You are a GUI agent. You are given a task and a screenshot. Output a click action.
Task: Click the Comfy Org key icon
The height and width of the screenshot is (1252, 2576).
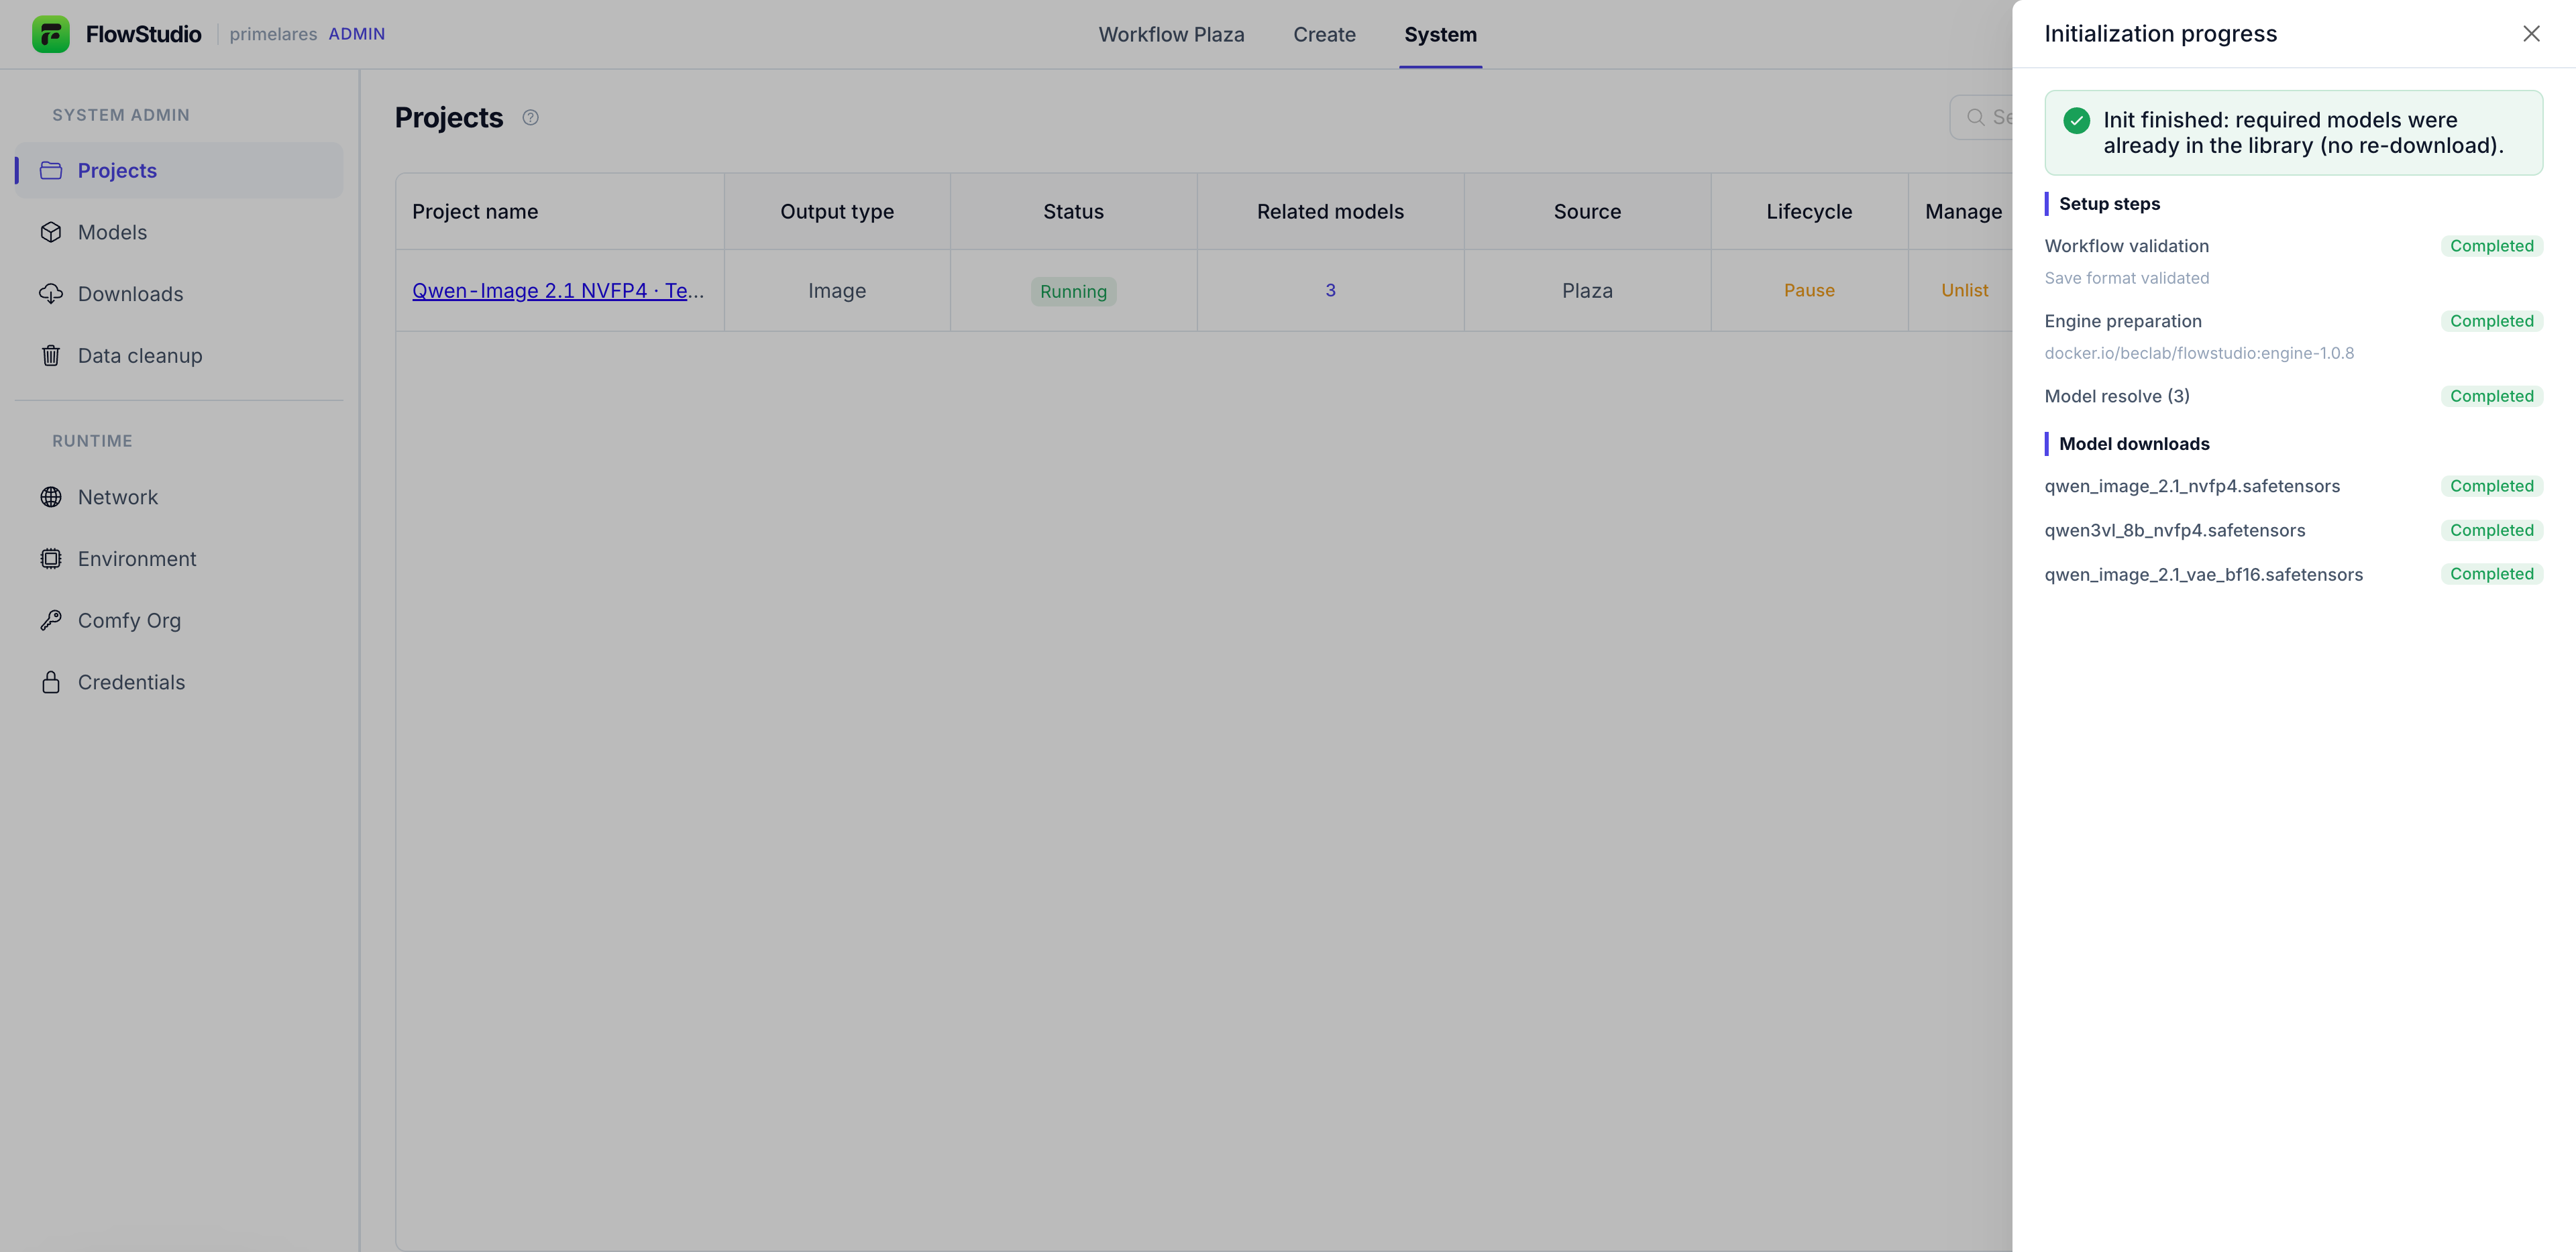(x=51, y=621)
